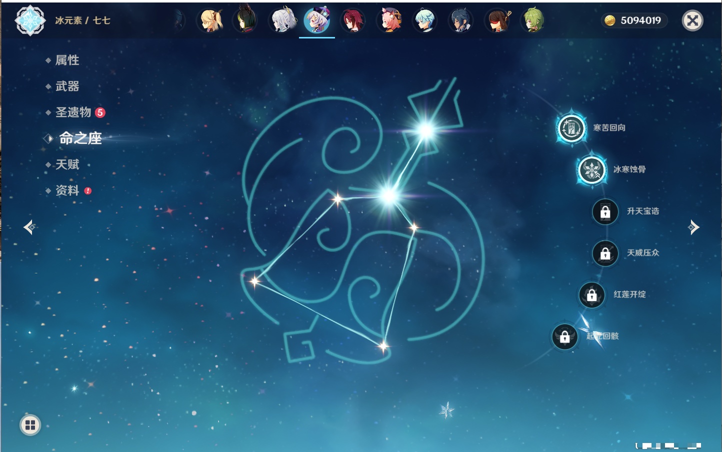The image size is (722, 452).
Task: Select the red-haired character portrait
Action: tap(353, 20)
